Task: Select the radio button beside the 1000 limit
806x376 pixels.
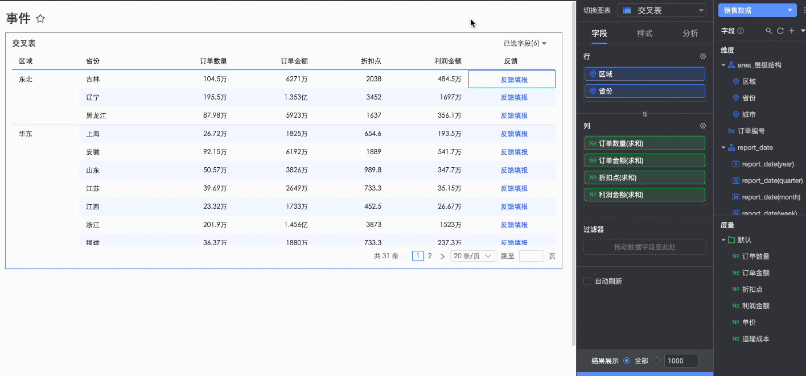Action: pyautogui.click(x=656, y=361)
